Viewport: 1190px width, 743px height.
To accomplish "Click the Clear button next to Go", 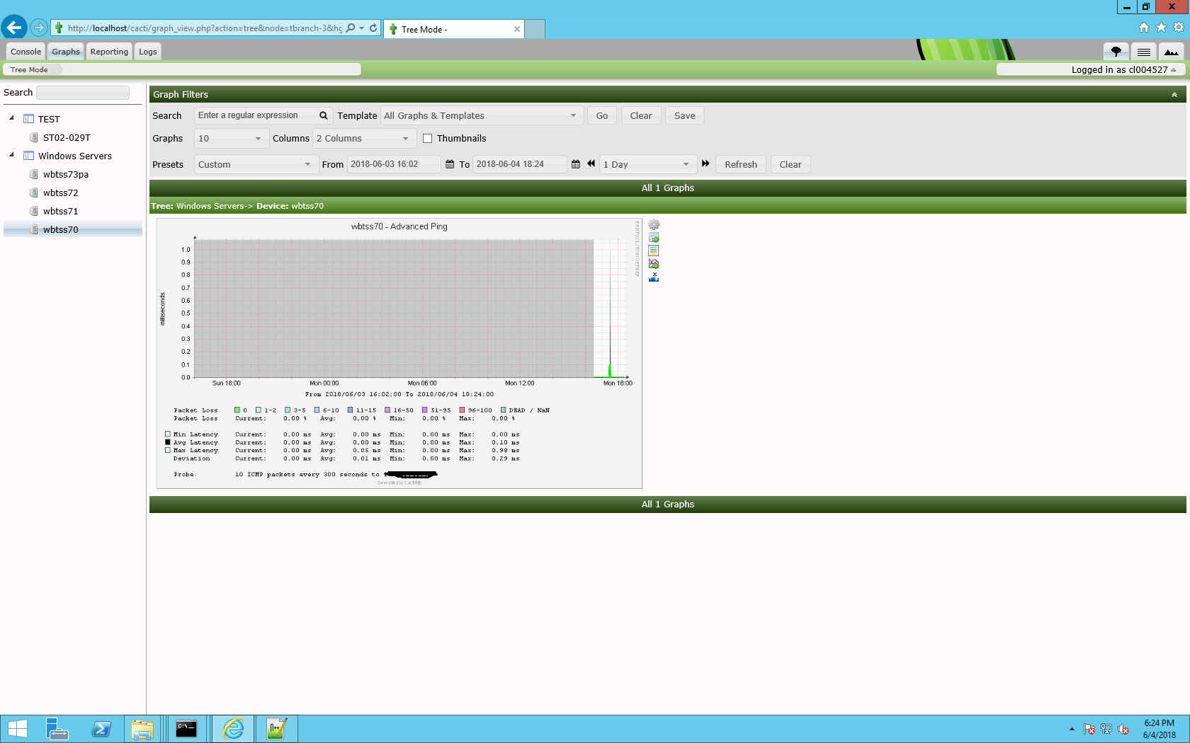I will pyautogui.click(x=641, y=115).
